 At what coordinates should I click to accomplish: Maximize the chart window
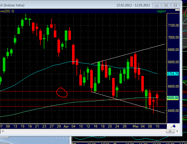pyautogui.click(x=166, y=5)
